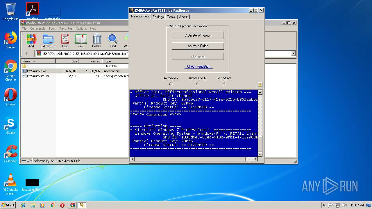The height and width of the screenshot is (209, 372).
Task: Click the log scroll-up arrow
Action: pos(260,92)
